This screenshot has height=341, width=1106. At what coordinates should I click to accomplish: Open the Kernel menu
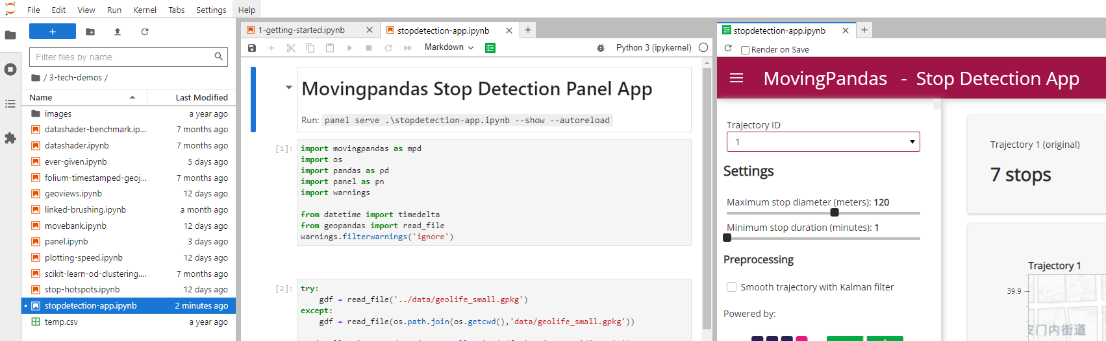pyautogui.click(x=145, y=10)
